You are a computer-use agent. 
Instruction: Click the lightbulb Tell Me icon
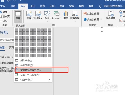point(100,6)
